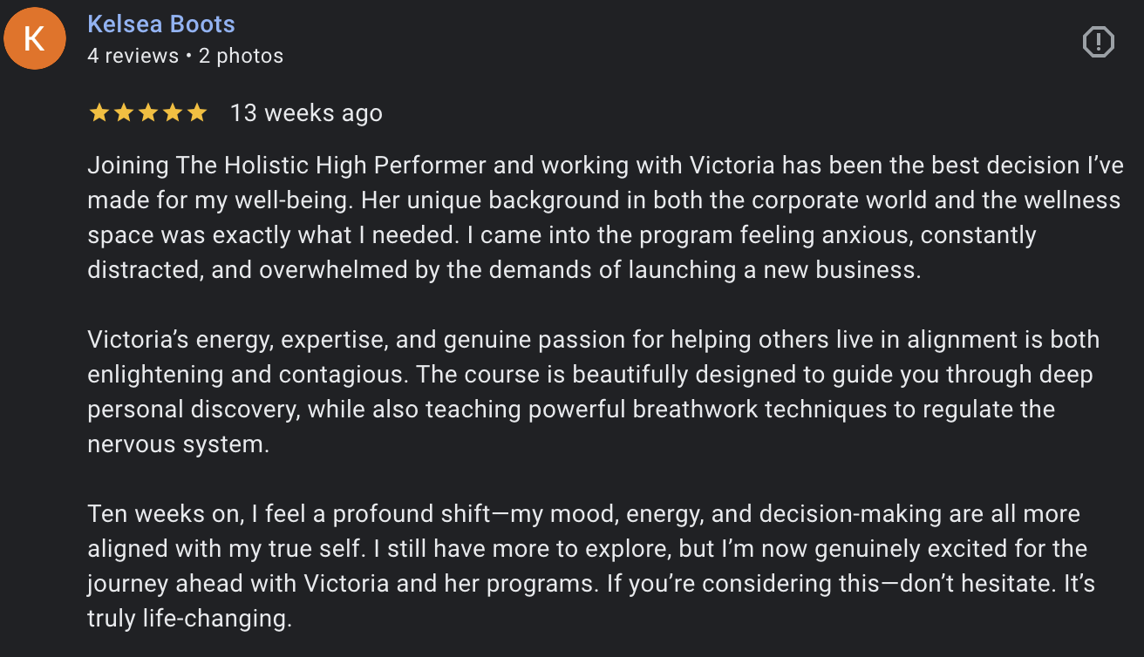Open the reviewer's 4 reviews
This screenshot has width=1144, height=657.
click(x=133, y=56)
